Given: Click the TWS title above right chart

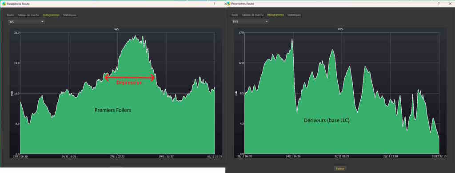Looking at the screenshot, I should point(340,29).
